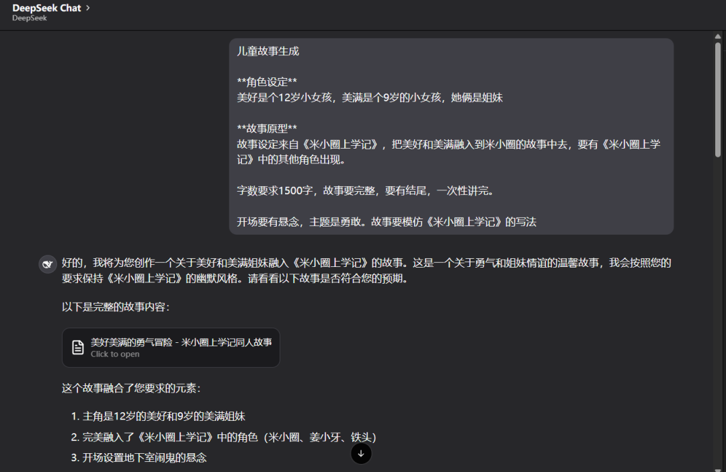
Task: Click the **故事原型** line in the prompt
Action: click(267, 128)
